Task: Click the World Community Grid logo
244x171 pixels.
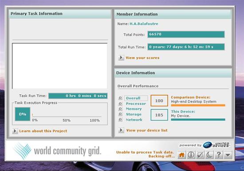Action: pyautogui.click(x=58, y=151)
